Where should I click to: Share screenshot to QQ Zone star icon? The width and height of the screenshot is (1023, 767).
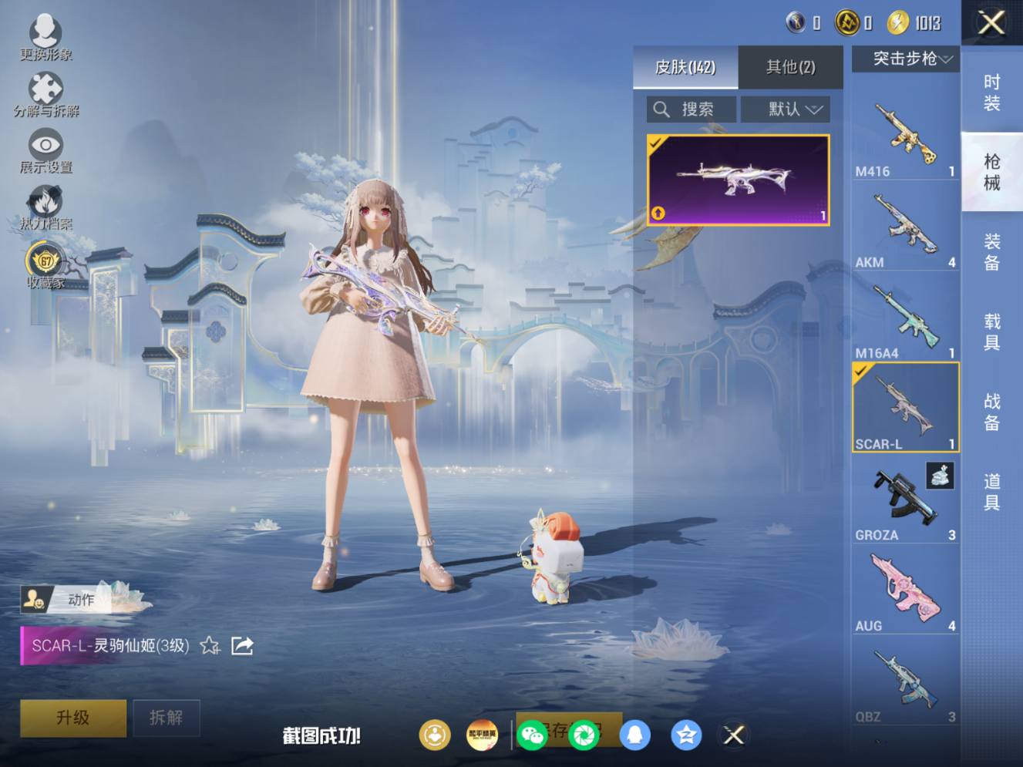pyautogui.click(x=685, y=735)
